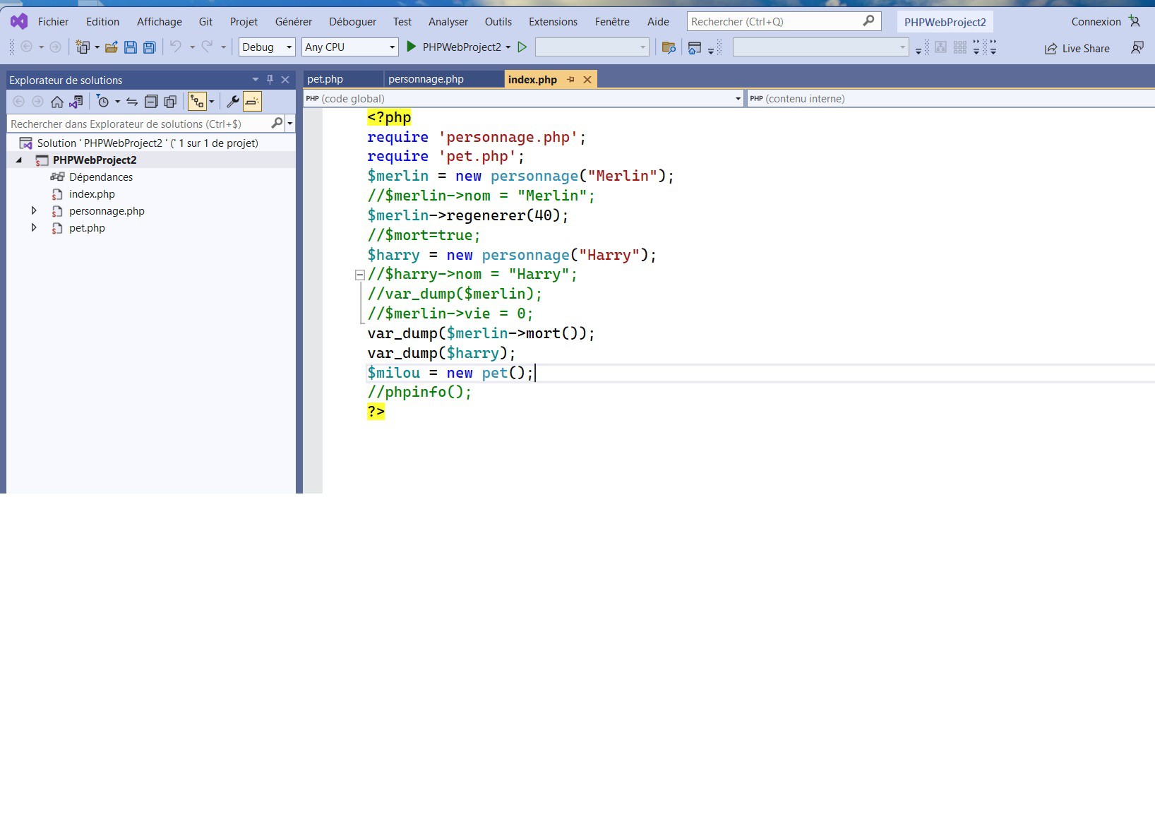Click the Send Feedback icon near Live Share
Image resolution: width=1155 pixels, height=819 pixels.
tap(1137, 47)
